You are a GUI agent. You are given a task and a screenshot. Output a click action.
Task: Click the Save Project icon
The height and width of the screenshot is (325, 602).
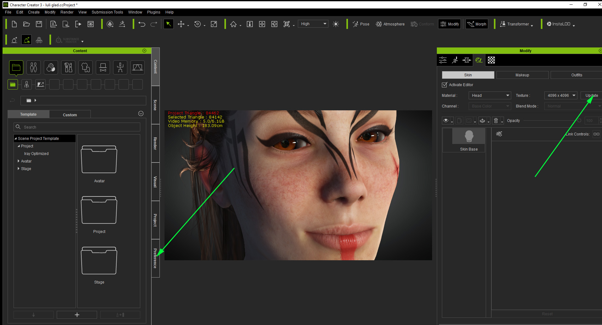coord(39,24)
